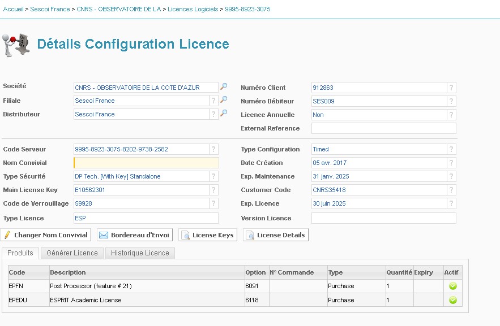The width and height of the screenshot is (500, 326).
Task: Open the Sescoi France breadcrumb link
Action: 50,9
